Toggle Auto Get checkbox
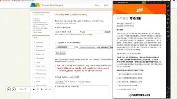177x99 pixels. pos(66,82)
